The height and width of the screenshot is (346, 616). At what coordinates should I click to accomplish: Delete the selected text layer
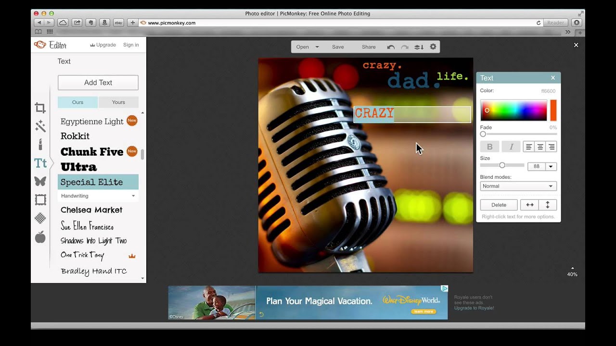[499, 205]
